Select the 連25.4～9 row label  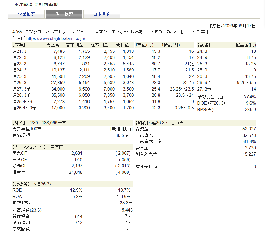click(22, 102)
